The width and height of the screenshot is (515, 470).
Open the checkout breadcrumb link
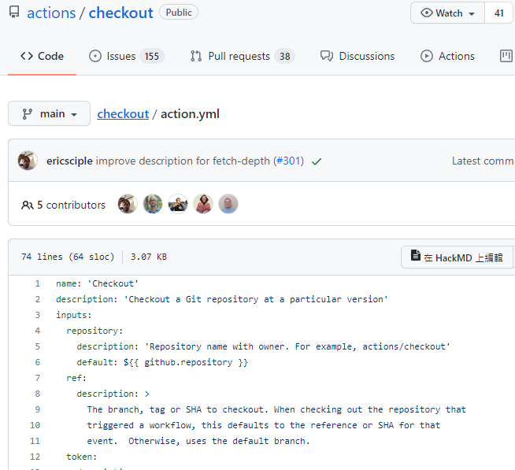(123, 114)
